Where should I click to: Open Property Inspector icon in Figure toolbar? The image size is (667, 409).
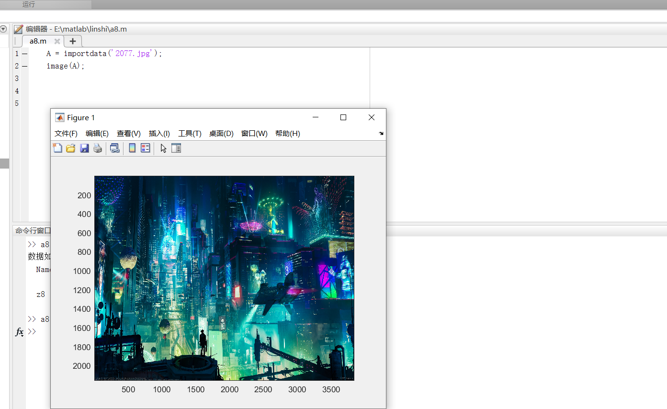[x=176, y=148]
